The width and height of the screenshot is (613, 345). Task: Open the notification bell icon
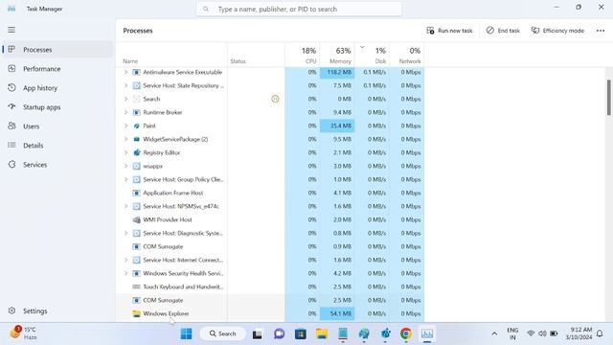(x=600, y=333)
